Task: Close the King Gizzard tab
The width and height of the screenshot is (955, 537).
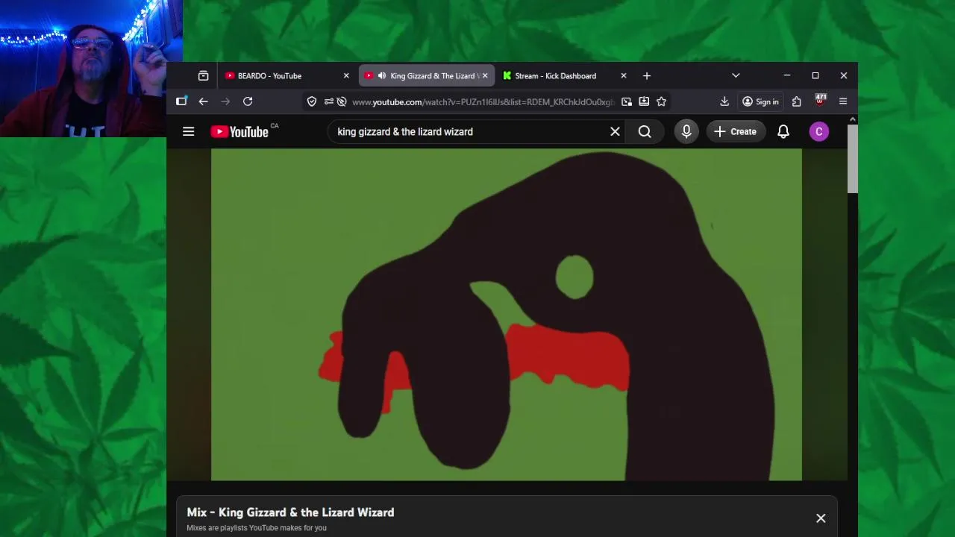Action: click(x=485, y=76)
